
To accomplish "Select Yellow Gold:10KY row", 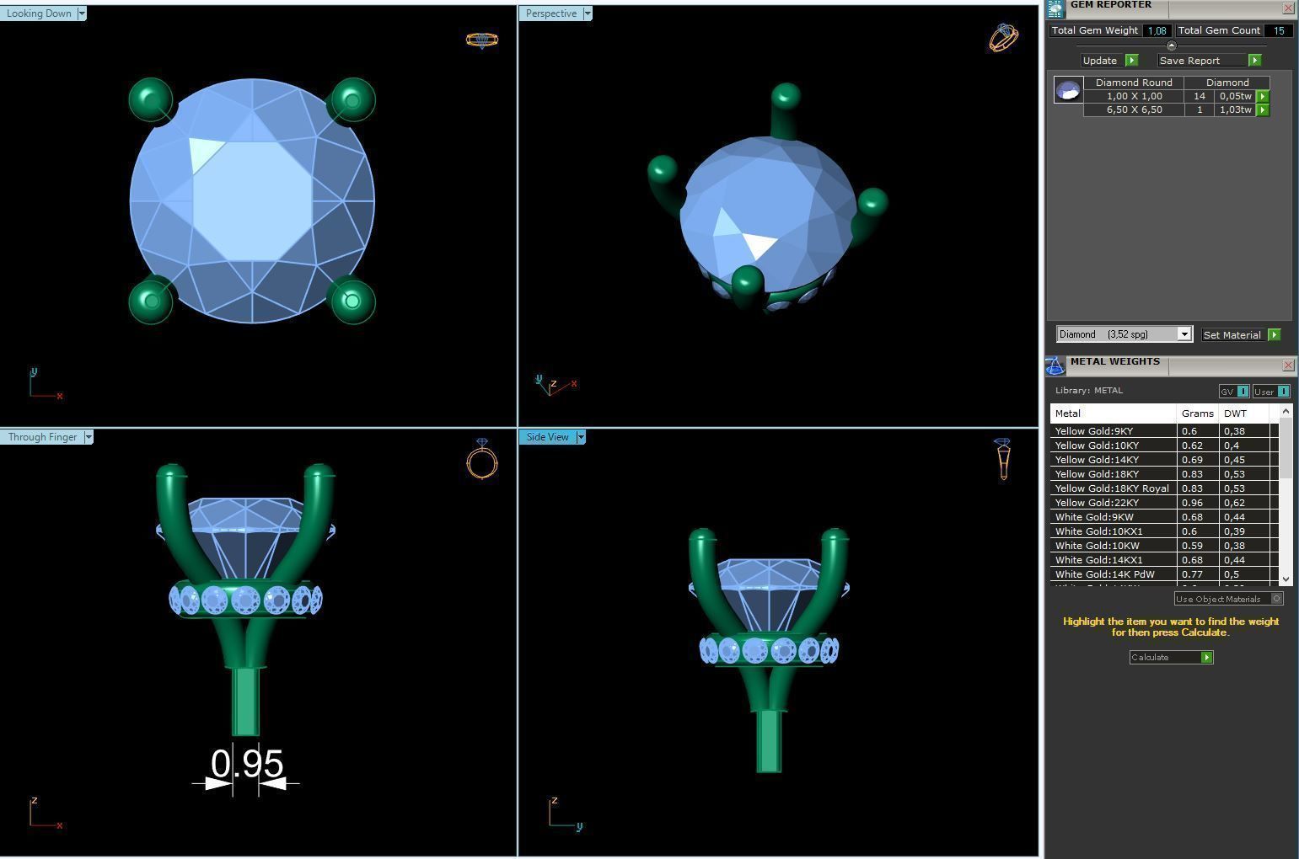I will (1164, 446).
